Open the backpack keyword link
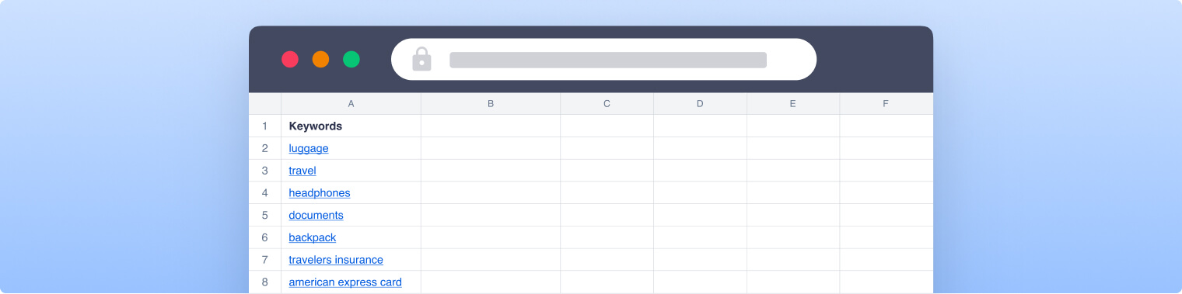This screenshot has height=294, width=1182. click(313, 237)
